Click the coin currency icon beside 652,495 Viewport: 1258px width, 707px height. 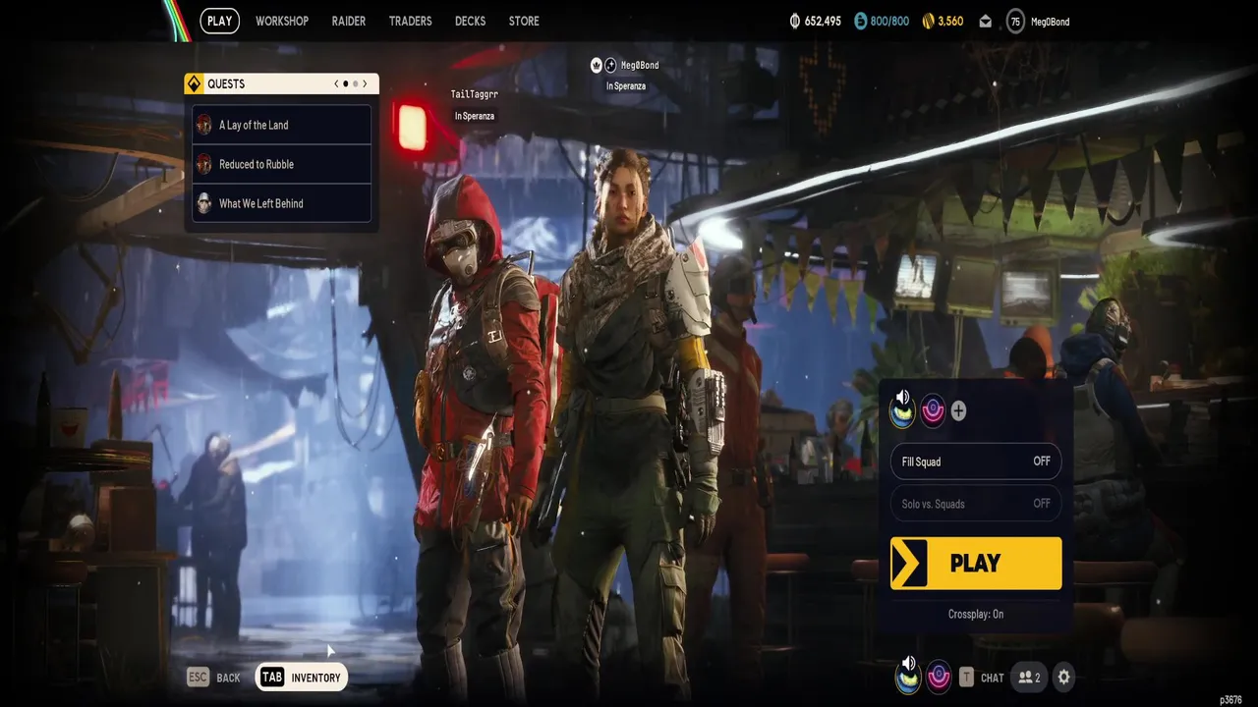[x=795, y=22]
